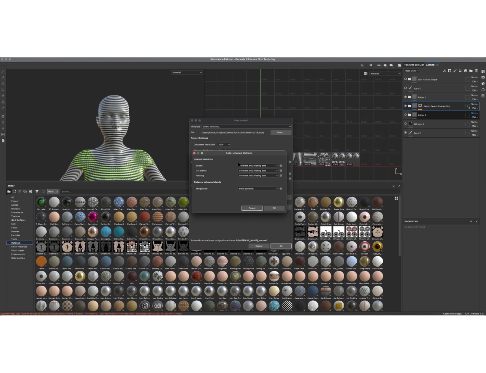Expand the Margin size dropdown
This screenshot has height=373, width=486.
point(258,189)
